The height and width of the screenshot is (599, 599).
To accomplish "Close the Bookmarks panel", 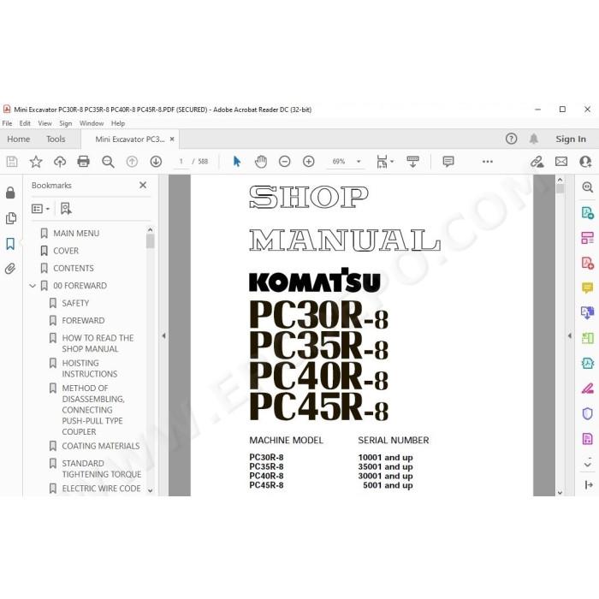I will (143, 186).
